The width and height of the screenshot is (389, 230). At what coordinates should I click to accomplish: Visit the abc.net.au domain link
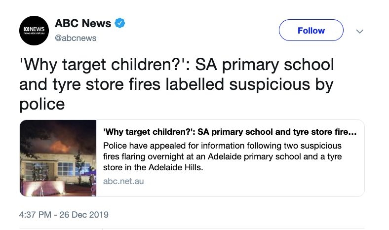pos(123,181)
